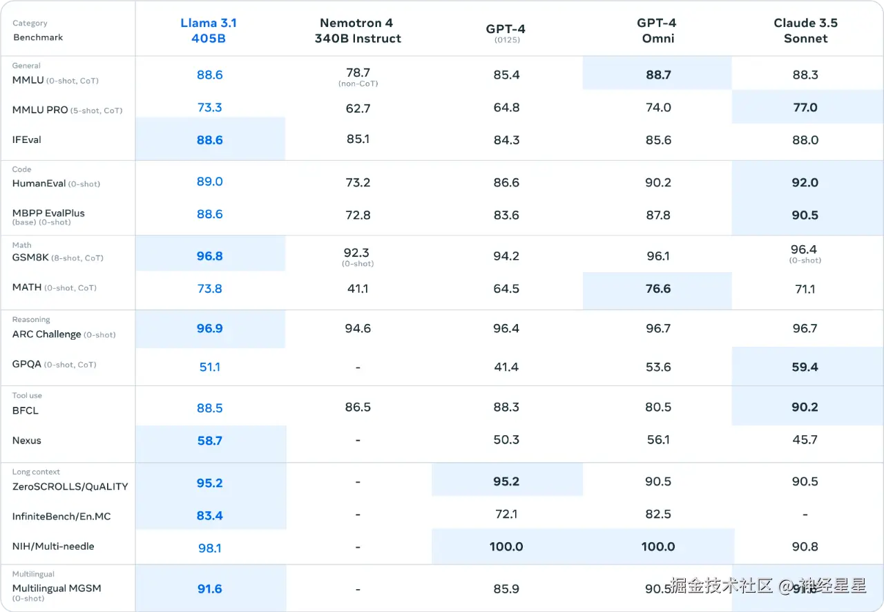Viewport: 884px width, 612px height.
Task: Click the InfiniteBench/En.MC row label
Action: click(61, 516)
